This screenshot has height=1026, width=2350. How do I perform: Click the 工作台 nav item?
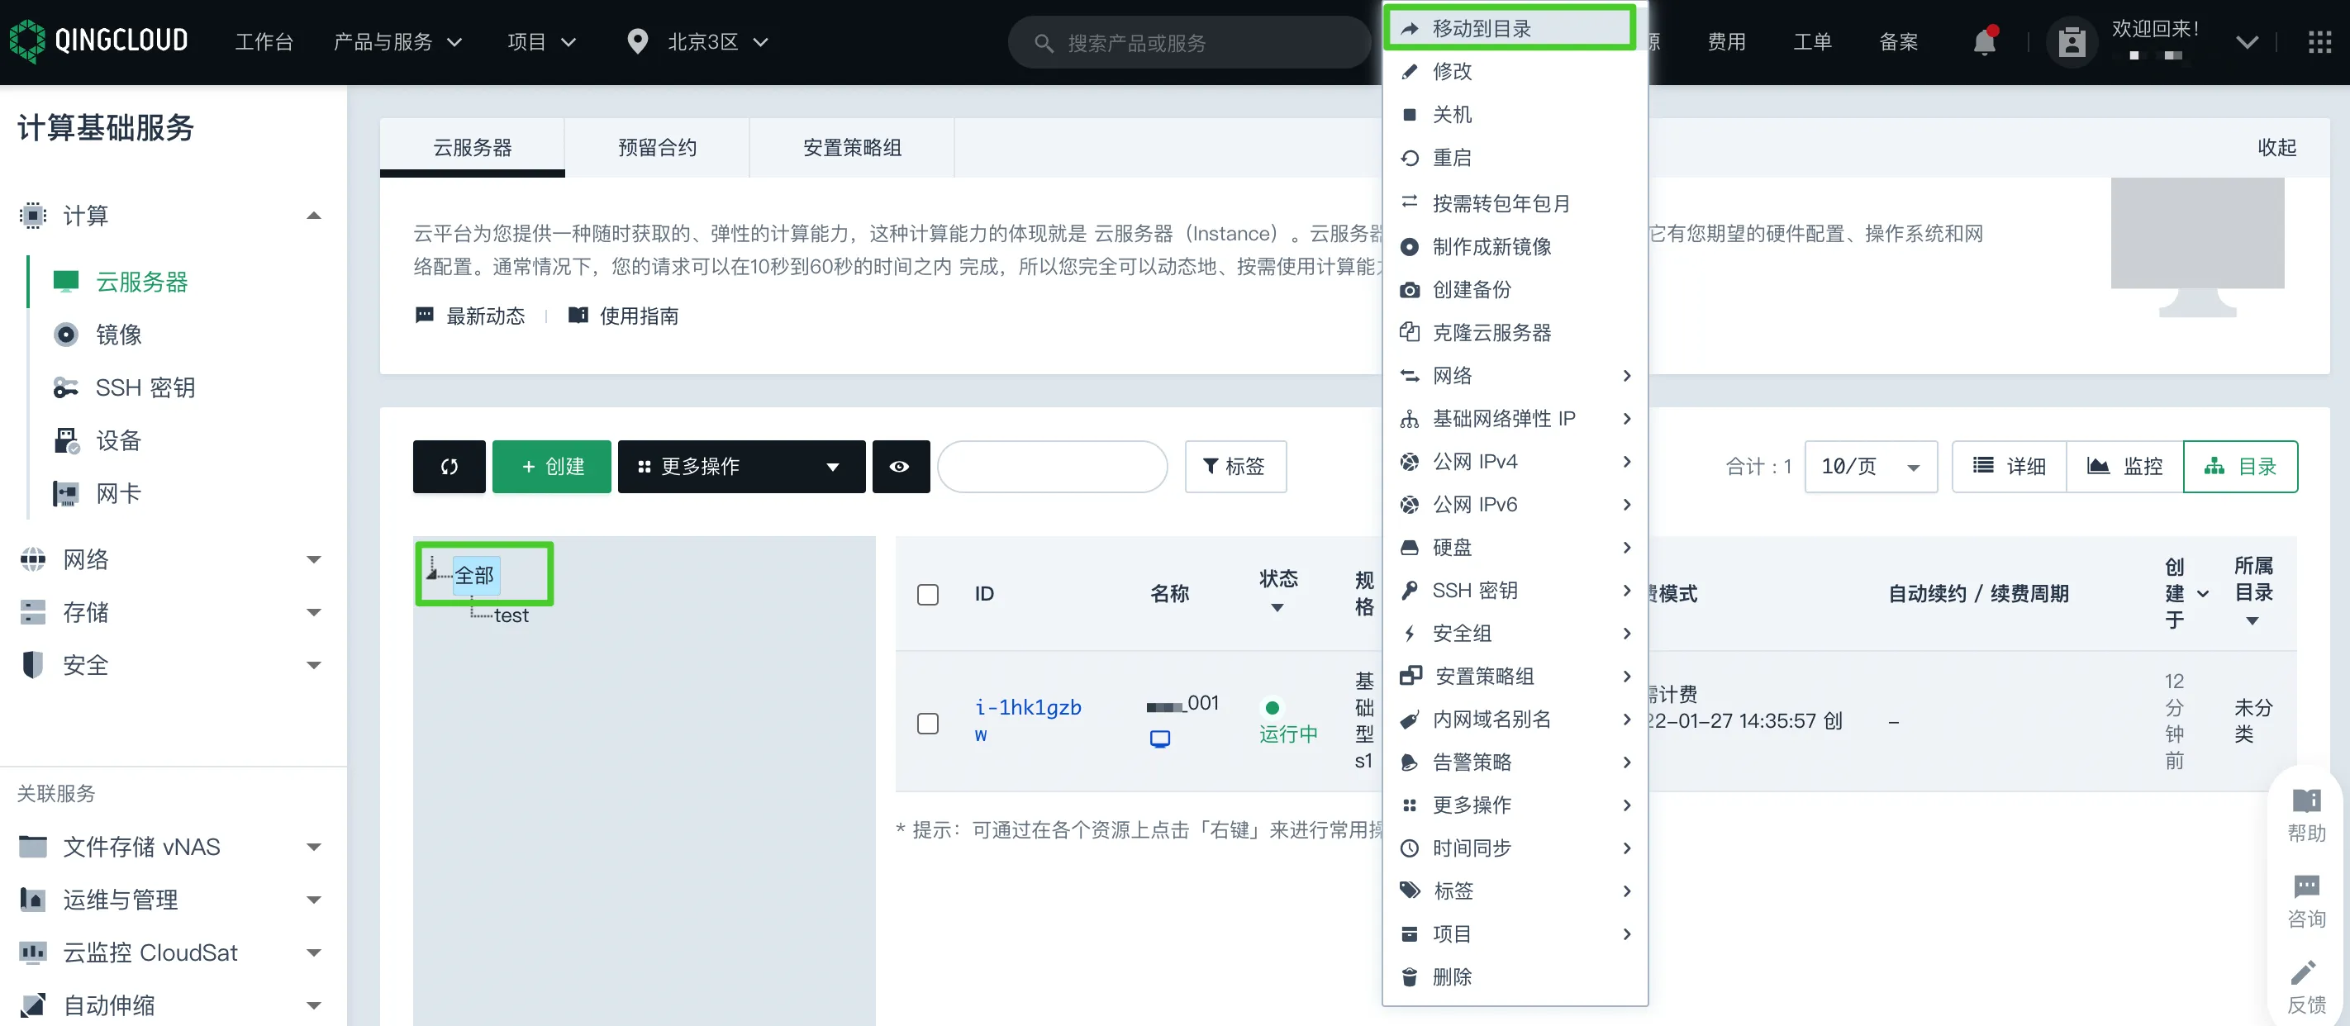point(264,42)
